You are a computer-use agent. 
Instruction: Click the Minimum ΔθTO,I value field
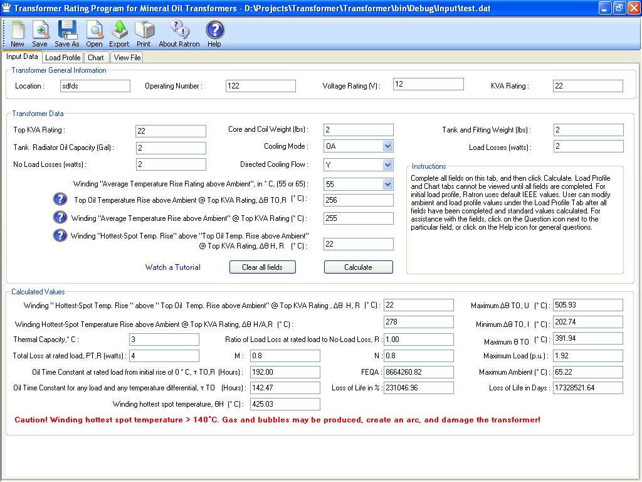pos(588,322)
